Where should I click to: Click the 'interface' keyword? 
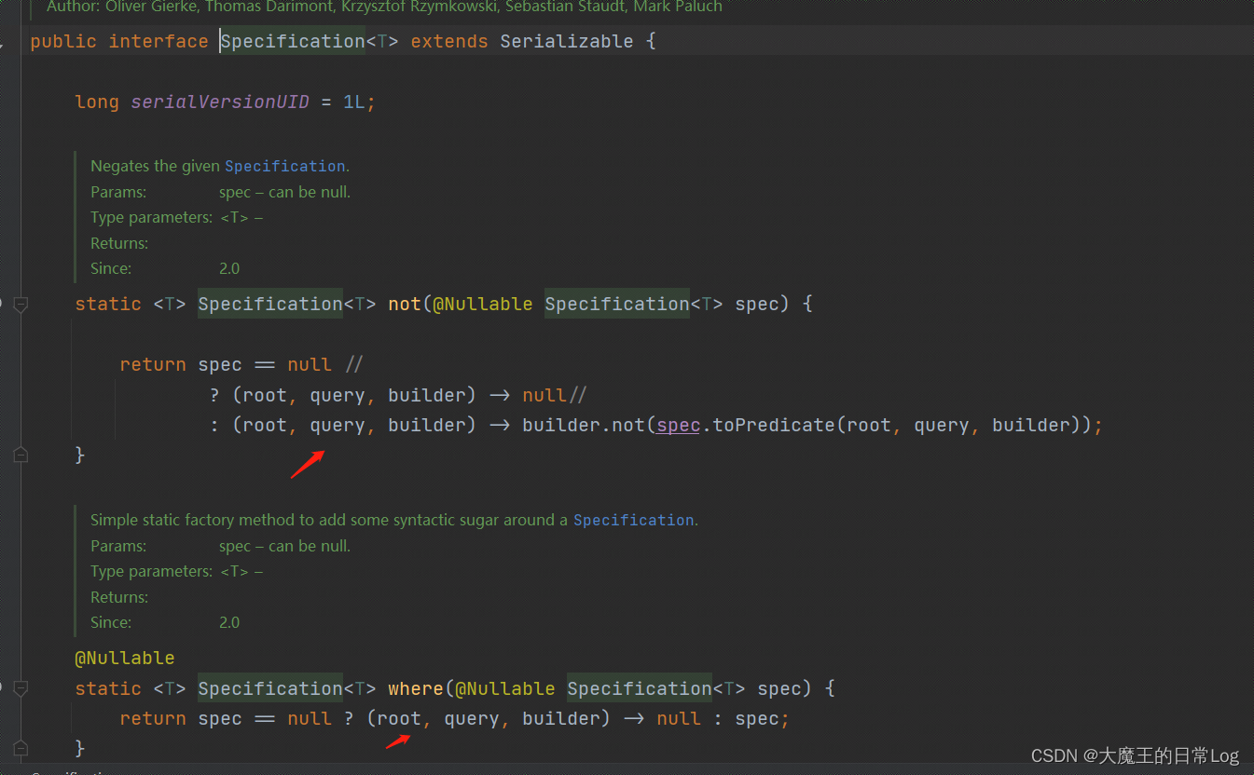158,41
